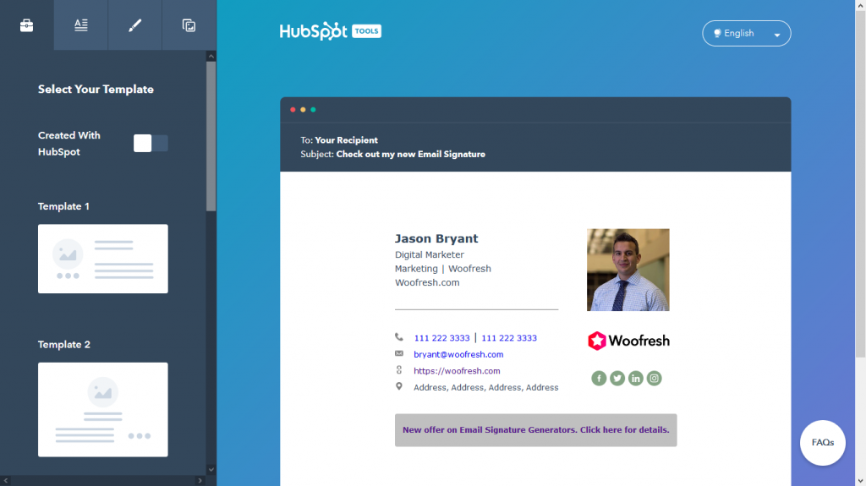The image size is (866, 486).
Task: Click the sidebar scroll up arrow
Action: pyautogui.click(x=211, y=56)
